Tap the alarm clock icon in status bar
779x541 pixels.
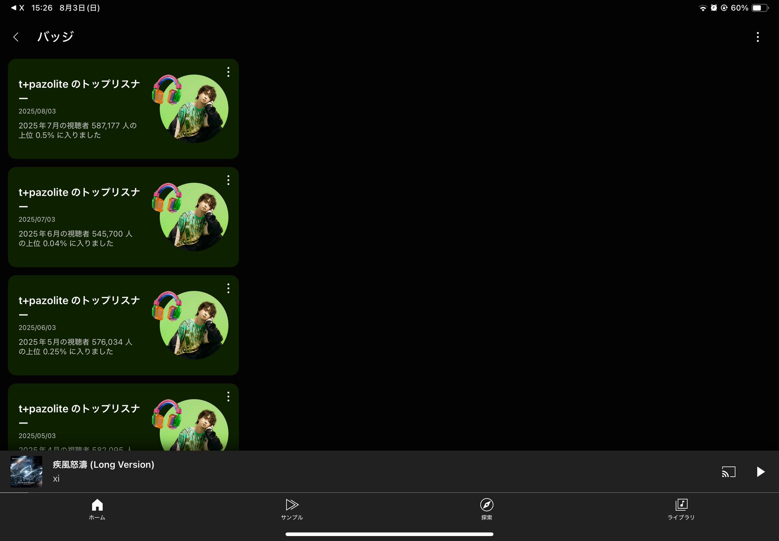[714, 8]
